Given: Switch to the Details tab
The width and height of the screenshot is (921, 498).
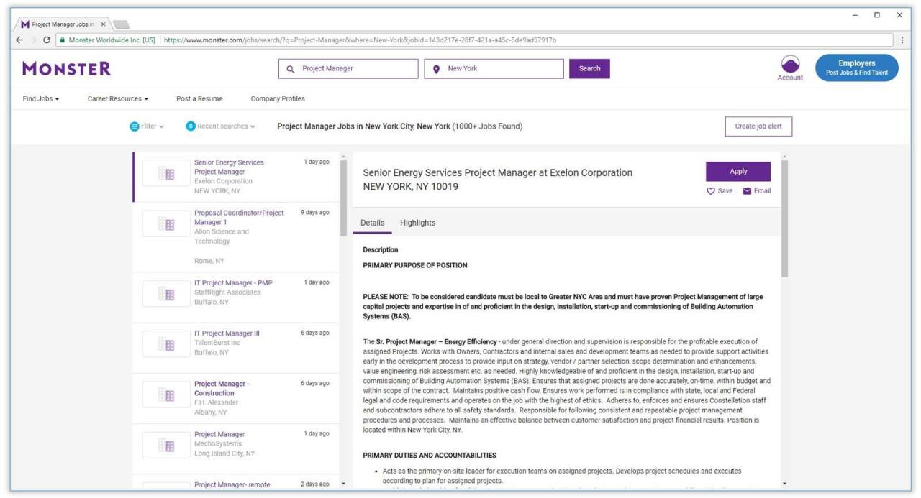Looking at the screenshot, I should (x=372, y=223).
